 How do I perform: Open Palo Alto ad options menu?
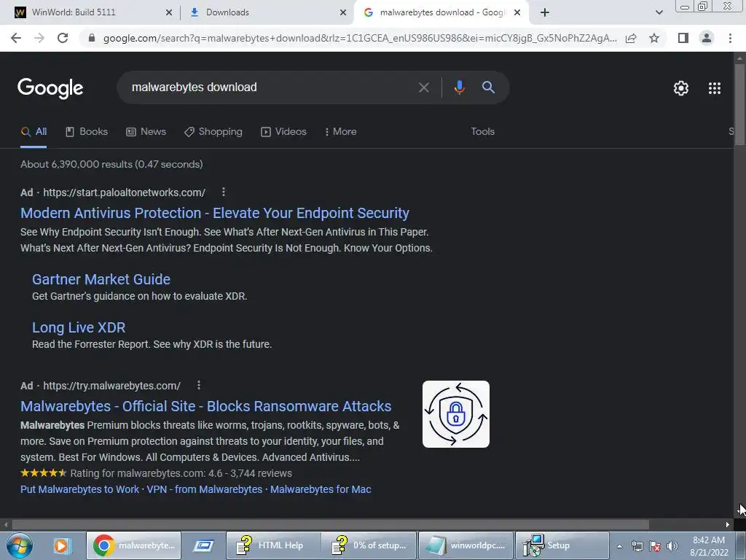pos(223,192)
